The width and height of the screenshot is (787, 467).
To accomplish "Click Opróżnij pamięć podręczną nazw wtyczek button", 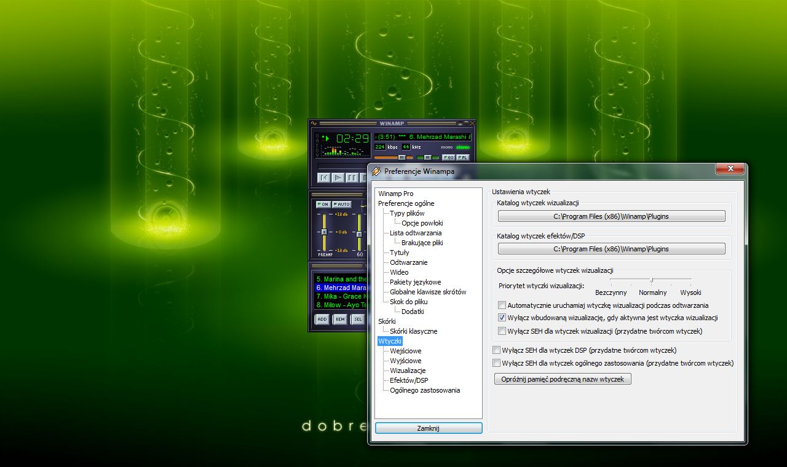I will [x=563, y=379].
